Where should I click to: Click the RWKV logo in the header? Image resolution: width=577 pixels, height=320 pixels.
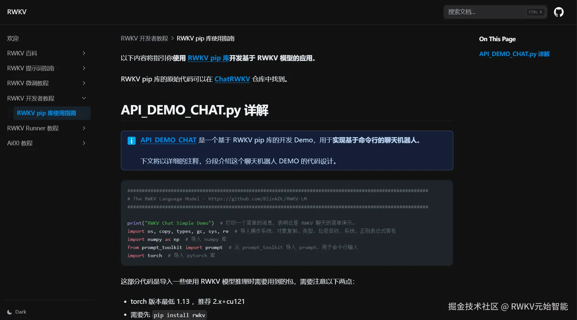pos(17,12)
